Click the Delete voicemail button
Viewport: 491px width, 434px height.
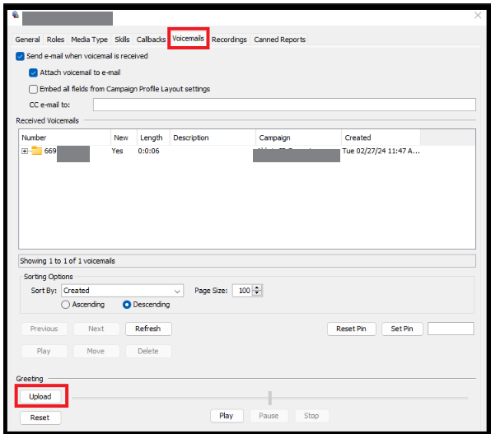(148, 352)
